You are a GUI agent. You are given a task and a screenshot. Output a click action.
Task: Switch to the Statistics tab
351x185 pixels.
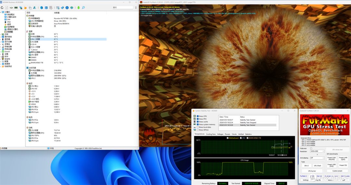click(x=248, y=134)
